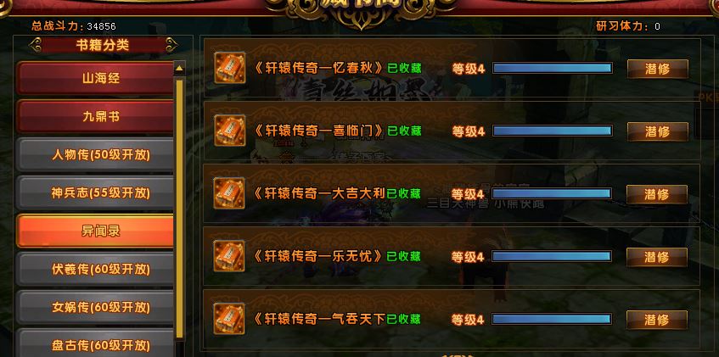Choose the 神兵志(55级开放) category
The width and height of the screenshot is (719, 357).
[x=95, y=193]
